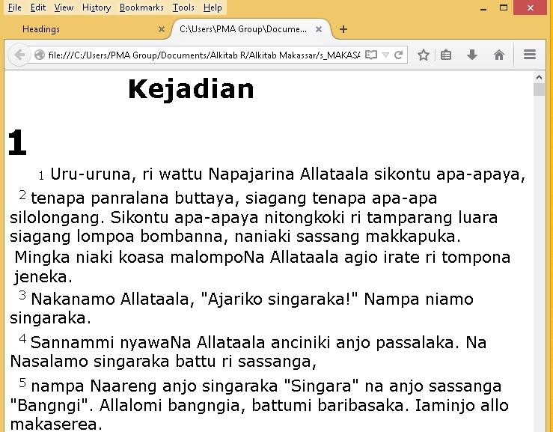Close the Headings tab
Screen dimensions: 553x432
pos(162,29)
